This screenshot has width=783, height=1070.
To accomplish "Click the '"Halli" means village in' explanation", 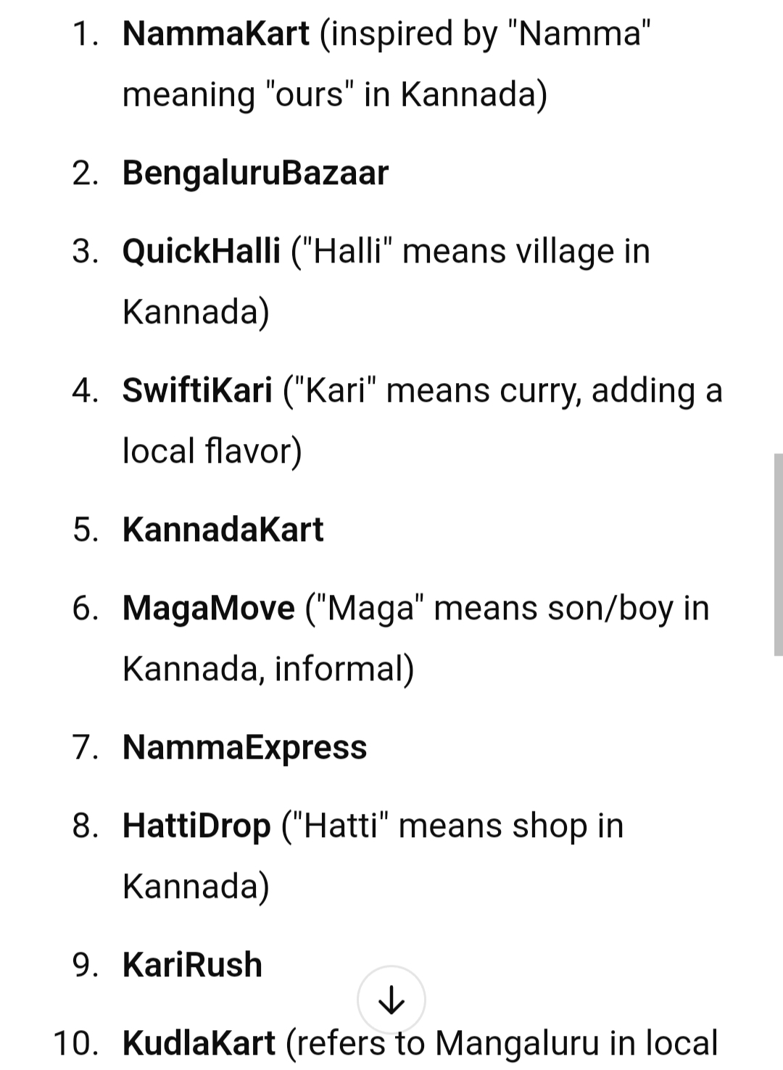I will 471,251.
